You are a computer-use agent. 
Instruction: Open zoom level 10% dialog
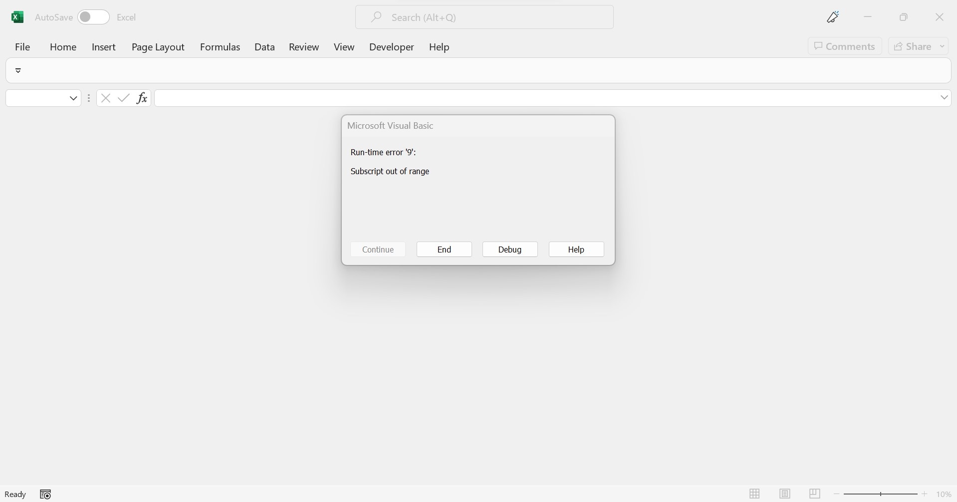944,494
